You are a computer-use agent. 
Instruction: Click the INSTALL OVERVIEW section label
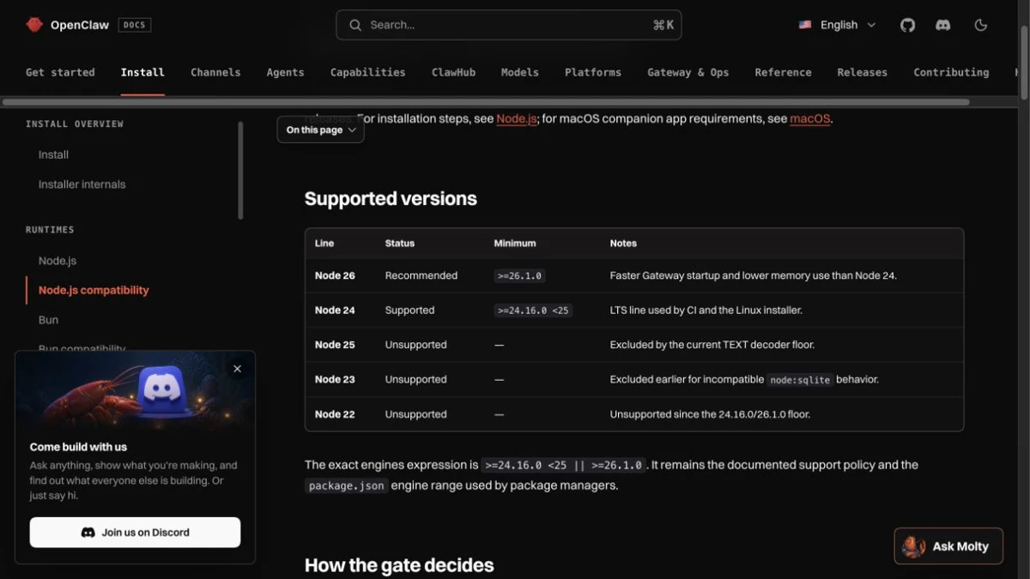click(75, 124)
